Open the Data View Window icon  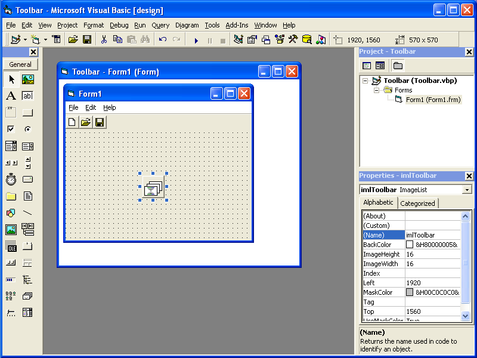307,39
